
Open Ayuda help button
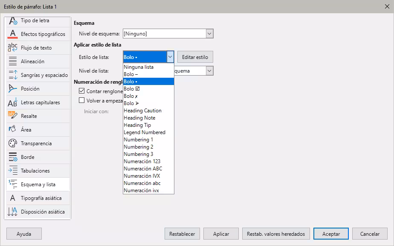coord(24,234)
